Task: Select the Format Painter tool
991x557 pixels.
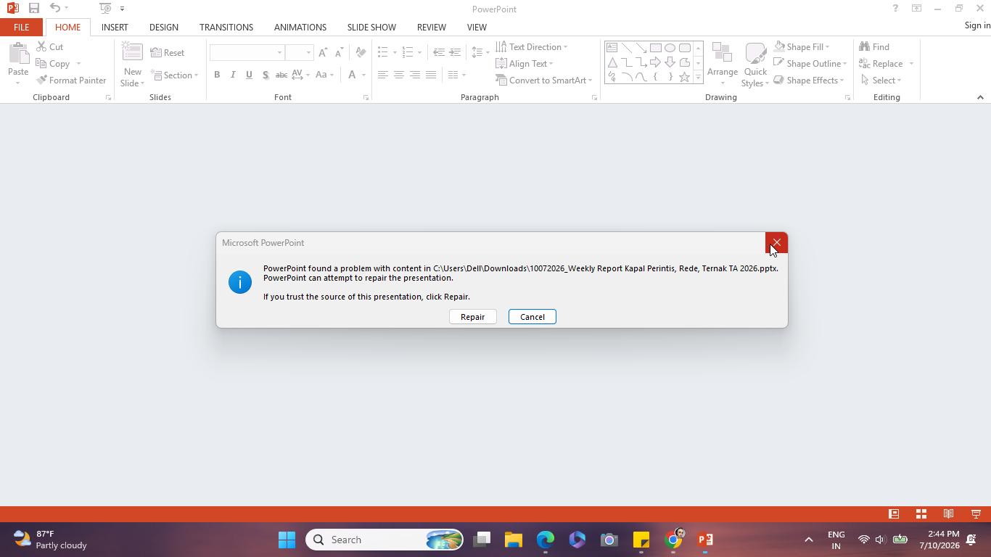Action: coord(71,81)
